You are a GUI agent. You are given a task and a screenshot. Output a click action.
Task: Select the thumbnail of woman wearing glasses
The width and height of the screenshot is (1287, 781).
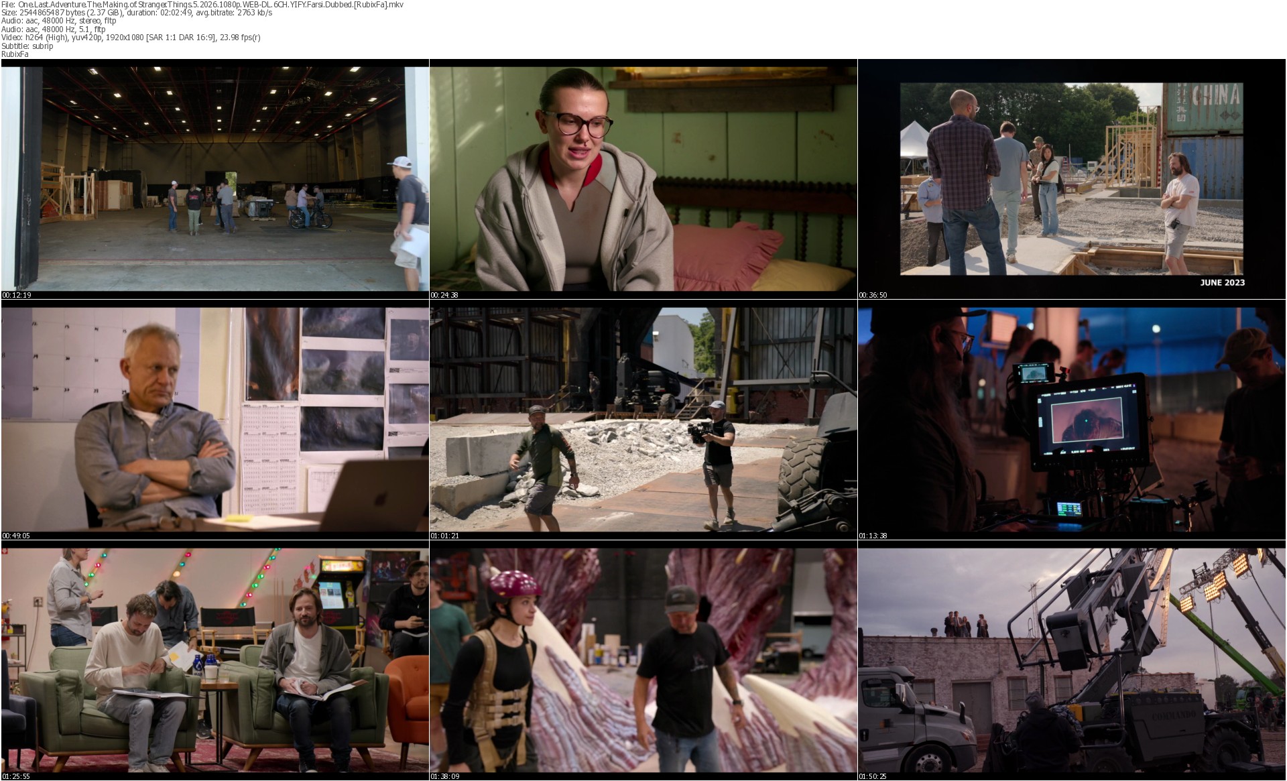pos(643,179)
